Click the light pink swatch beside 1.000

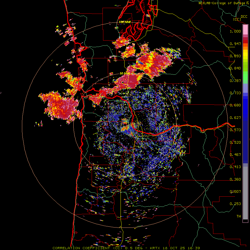tap(245, 30)
